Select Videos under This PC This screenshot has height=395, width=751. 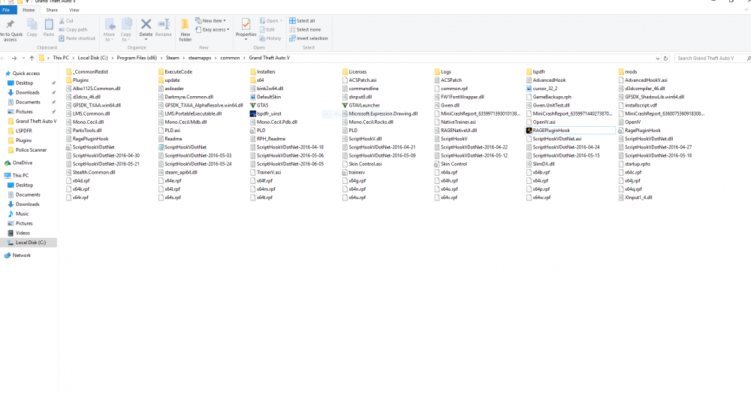coord(23,233)
